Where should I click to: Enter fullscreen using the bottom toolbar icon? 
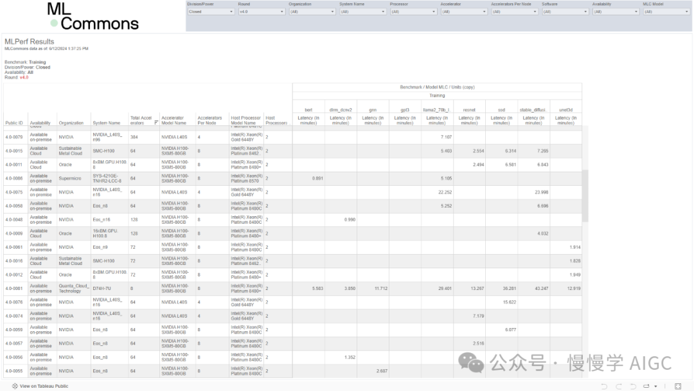click(678, 386)
